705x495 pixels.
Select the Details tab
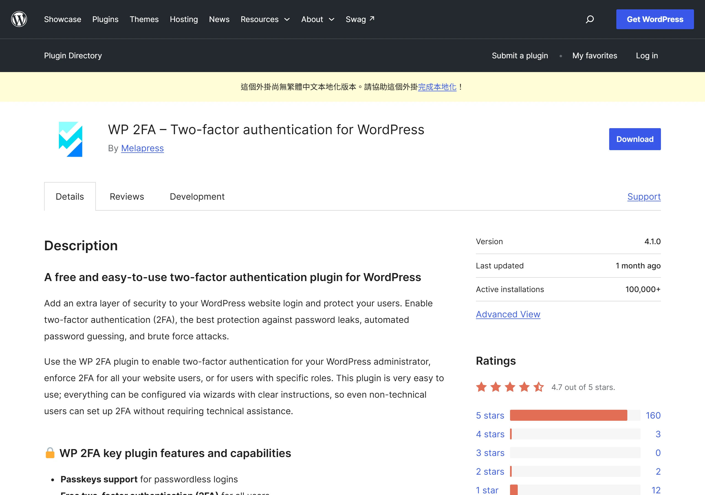coord(70,196)
